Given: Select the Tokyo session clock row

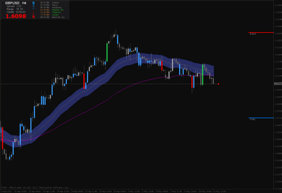Looking at the screenshot, I should pyautogui.click(x=49, y=5).
